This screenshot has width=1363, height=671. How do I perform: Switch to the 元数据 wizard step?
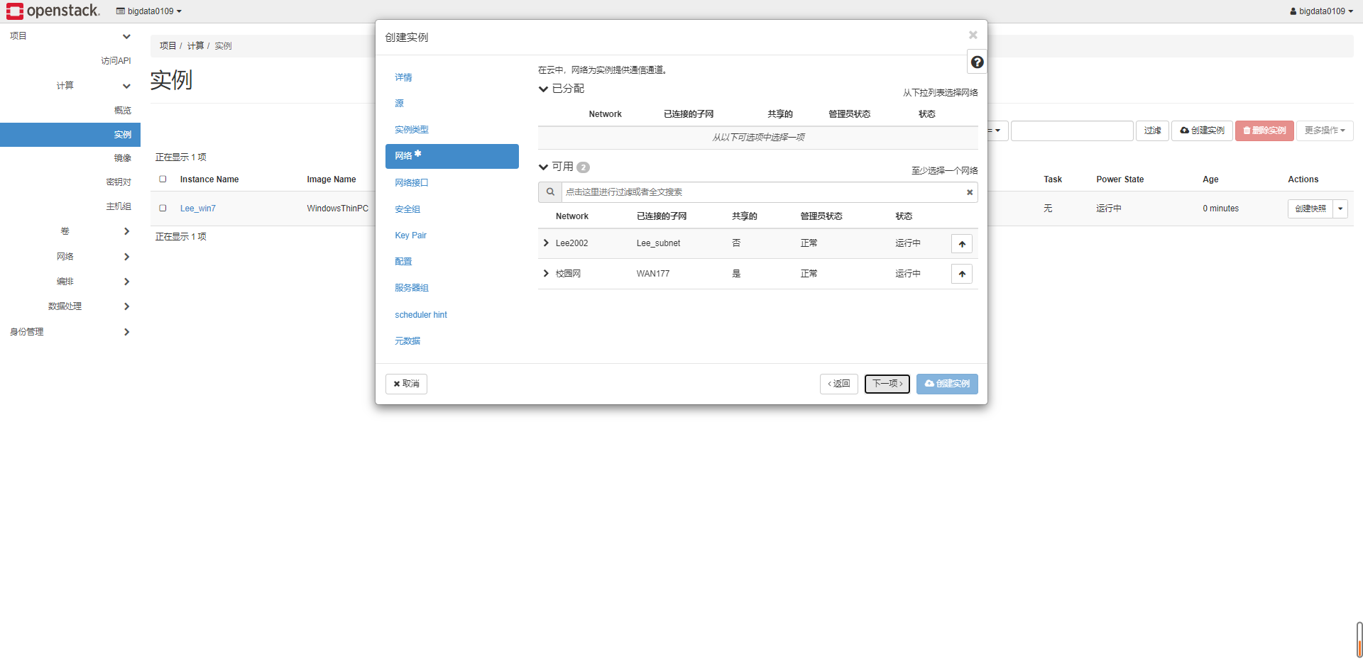click(x=407, y=341)
